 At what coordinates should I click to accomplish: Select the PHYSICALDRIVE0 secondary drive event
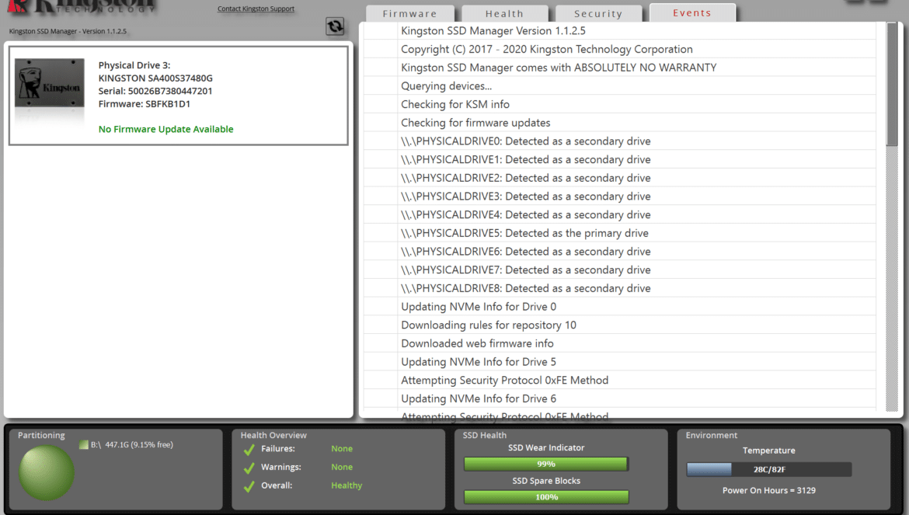click(620, 141)
